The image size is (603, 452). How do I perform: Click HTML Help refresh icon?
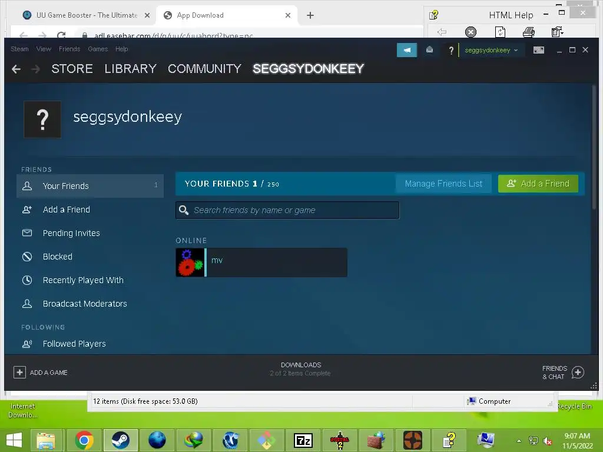500,32
